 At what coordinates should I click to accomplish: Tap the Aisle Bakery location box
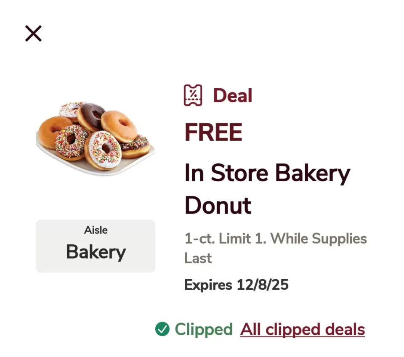(96, 246)
